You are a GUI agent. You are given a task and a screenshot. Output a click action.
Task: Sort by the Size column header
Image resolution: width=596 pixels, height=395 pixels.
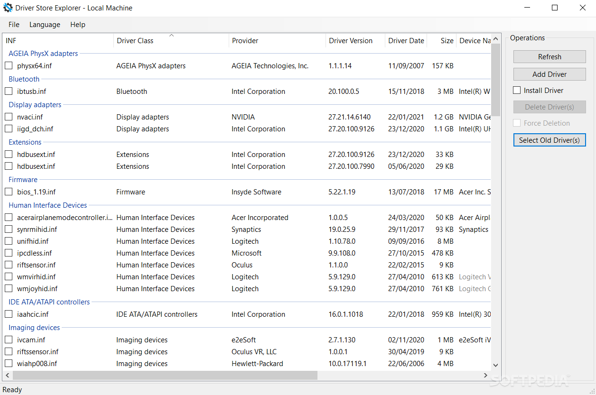coord(442,41)
